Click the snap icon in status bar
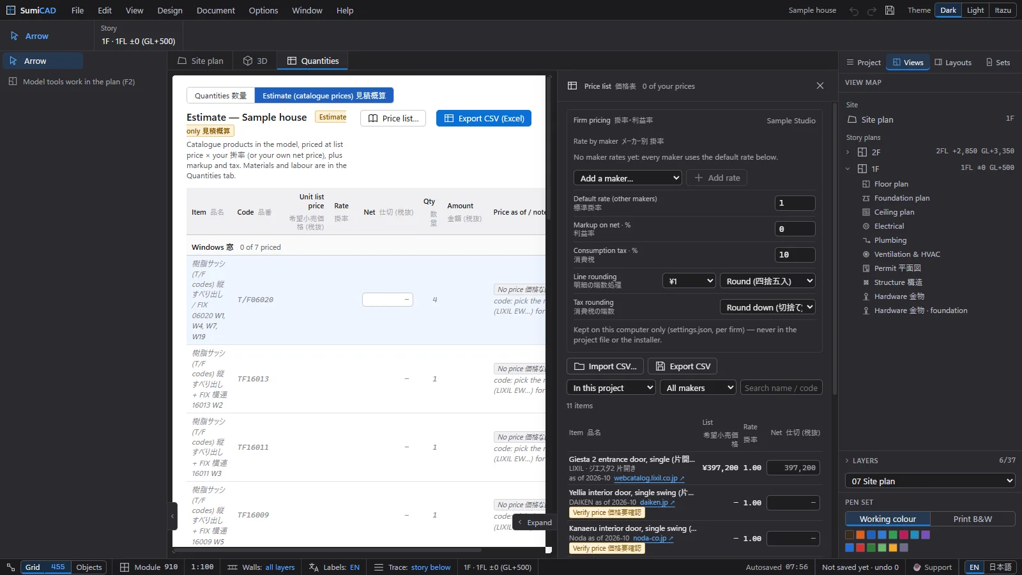The width and height of the screenshot is (1022, 575). coord(10,567)
